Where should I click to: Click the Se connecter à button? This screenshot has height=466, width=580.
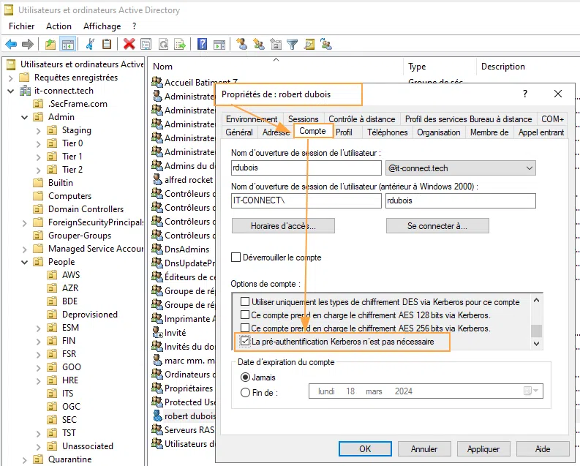[x=437, y=225]
